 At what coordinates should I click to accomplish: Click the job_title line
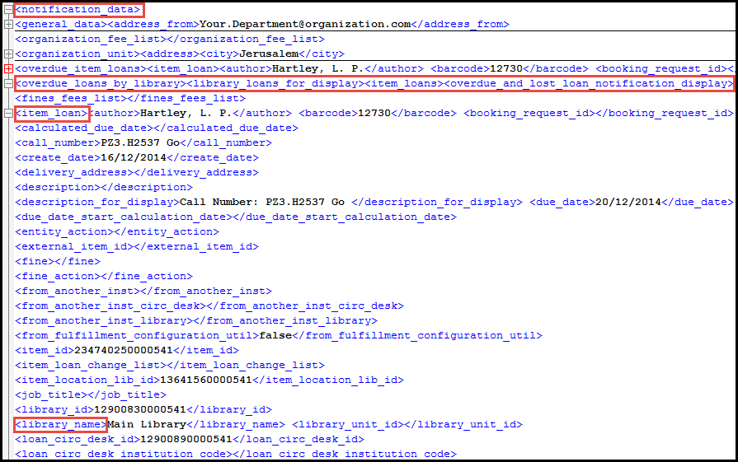point(91,394)
